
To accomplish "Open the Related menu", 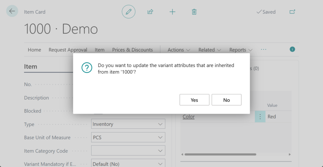I will (209, 50).
